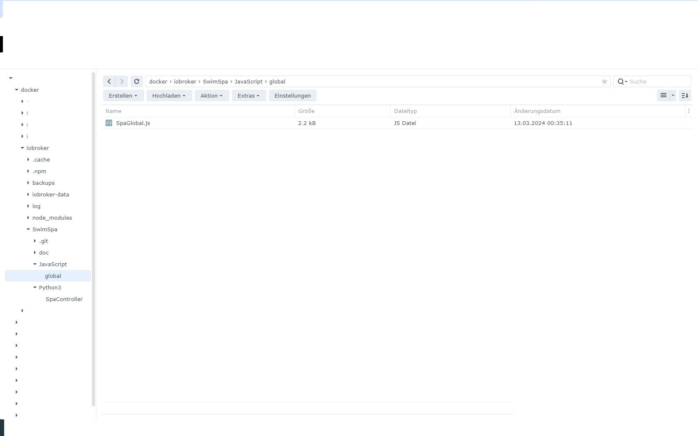Go forward with the right arrow button
Image resolution: width=698 pixels, height=436 pixels.
click(x=122, y=81)
